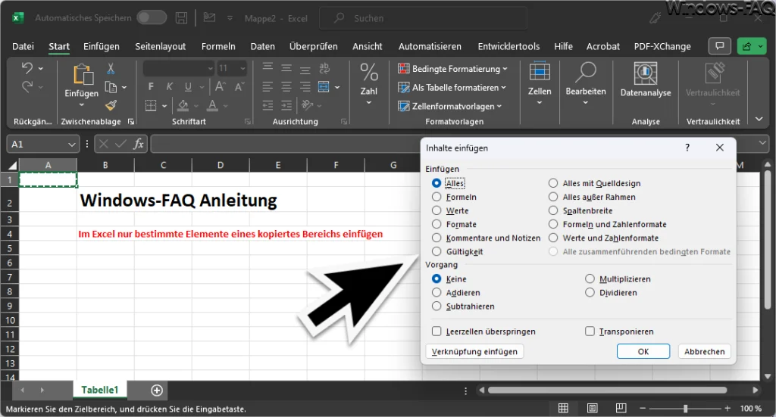Open the font name dropdown
Screen dimensions: 776x417
pyautogui.click(x=210, y=68)
